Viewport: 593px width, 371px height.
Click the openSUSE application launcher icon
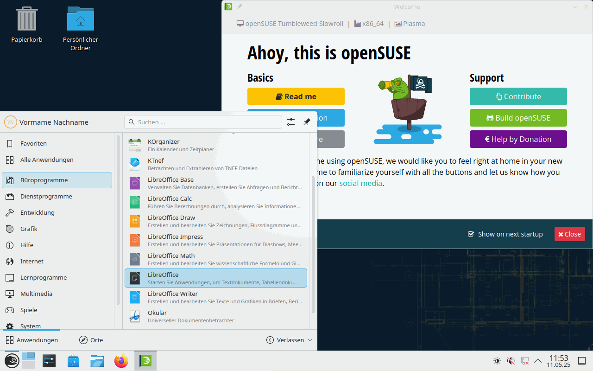12,360
